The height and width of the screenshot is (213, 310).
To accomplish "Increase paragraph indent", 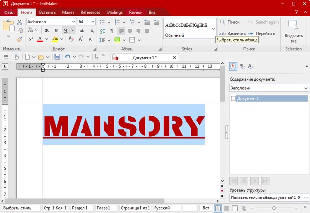I will click(x=147, y=22).
